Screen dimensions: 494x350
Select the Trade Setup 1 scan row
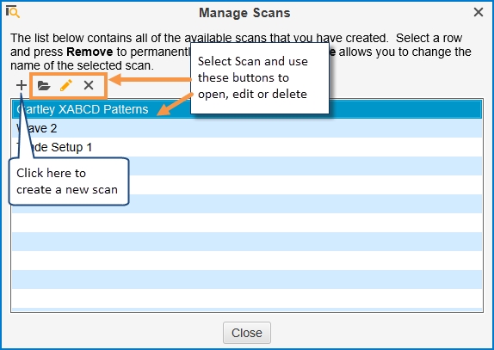247,147
